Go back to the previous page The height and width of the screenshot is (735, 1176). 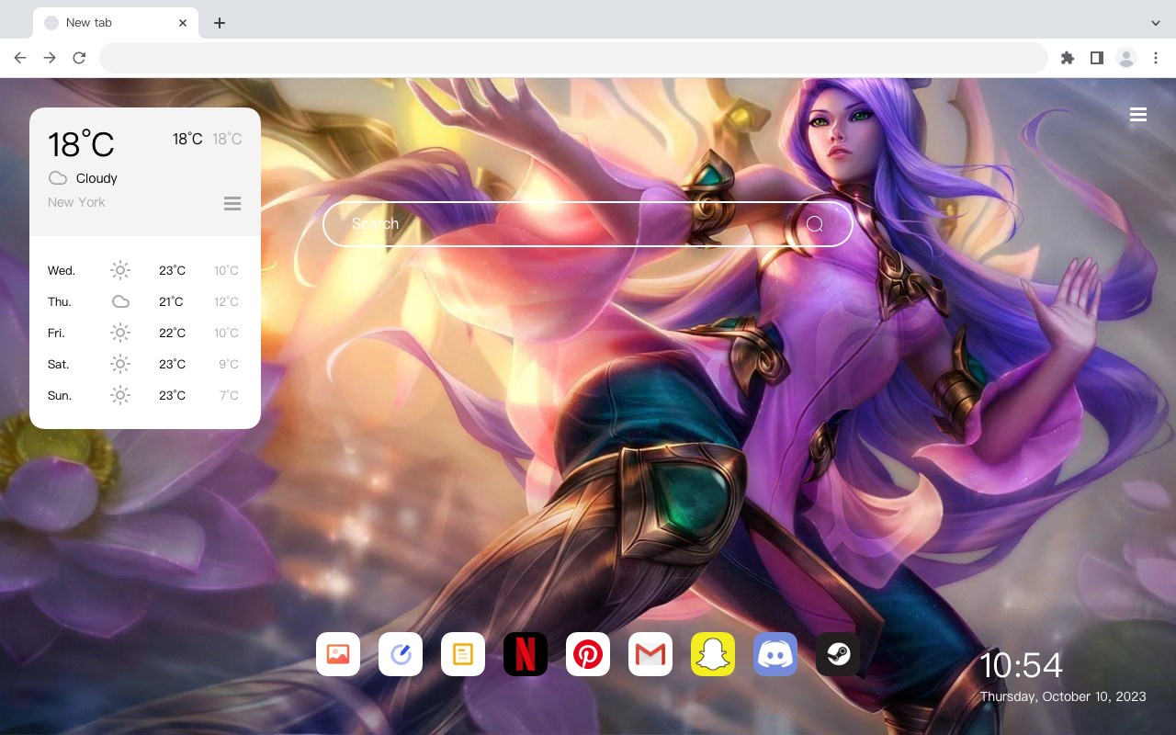click(20, 58)
